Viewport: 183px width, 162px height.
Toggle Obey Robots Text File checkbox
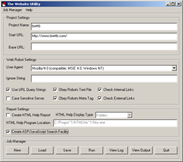55,90
